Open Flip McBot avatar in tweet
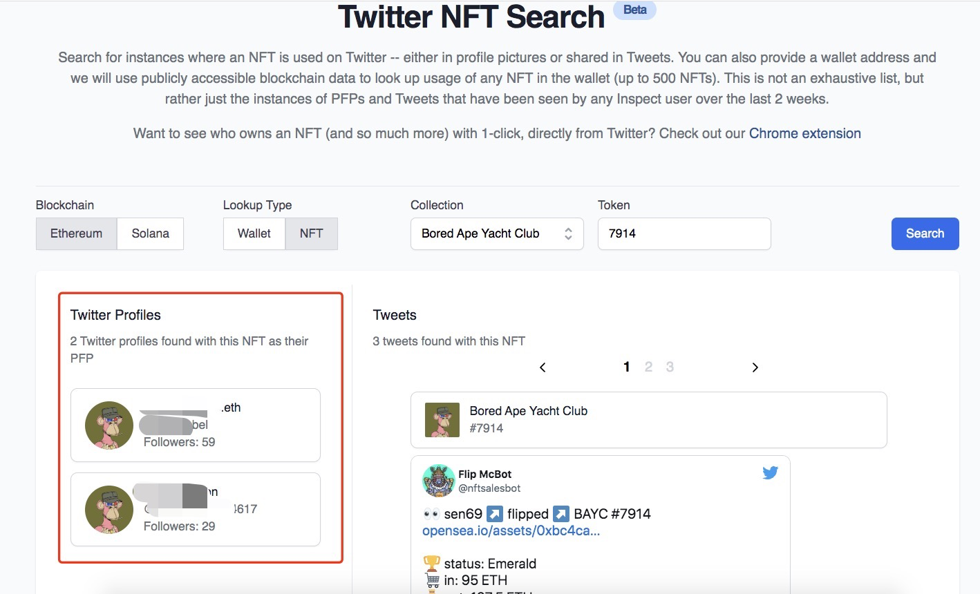This screenshot has width=980, height=594. tap(438, 481)
